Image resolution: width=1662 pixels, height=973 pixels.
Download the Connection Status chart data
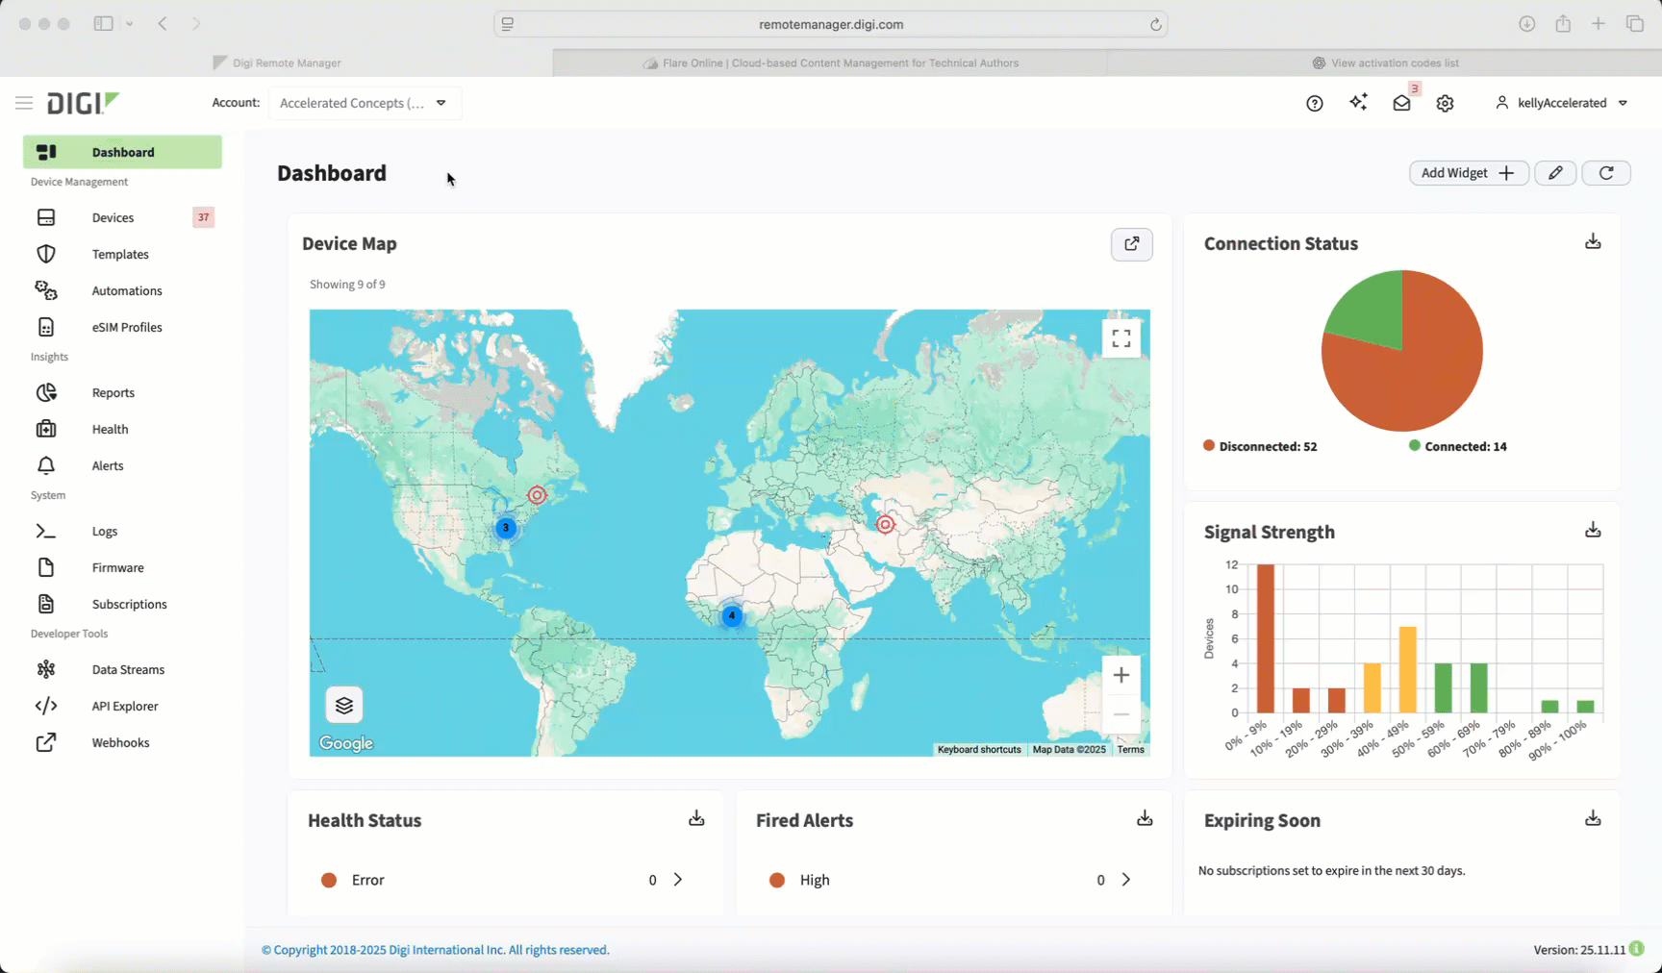pos(1593,242)
